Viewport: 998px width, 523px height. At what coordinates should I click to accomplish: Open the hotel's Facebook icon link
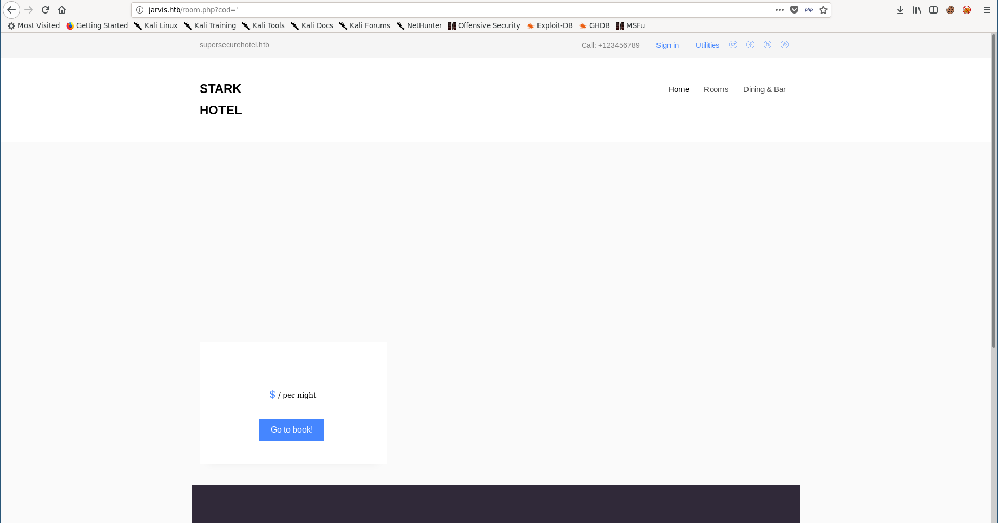tap(750, 45)
